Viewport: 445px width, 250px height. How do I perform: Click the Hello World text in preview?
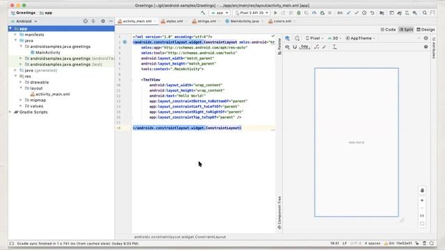point(356,142)
